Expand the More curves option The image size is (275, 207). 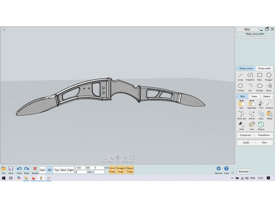click(269, 86)
